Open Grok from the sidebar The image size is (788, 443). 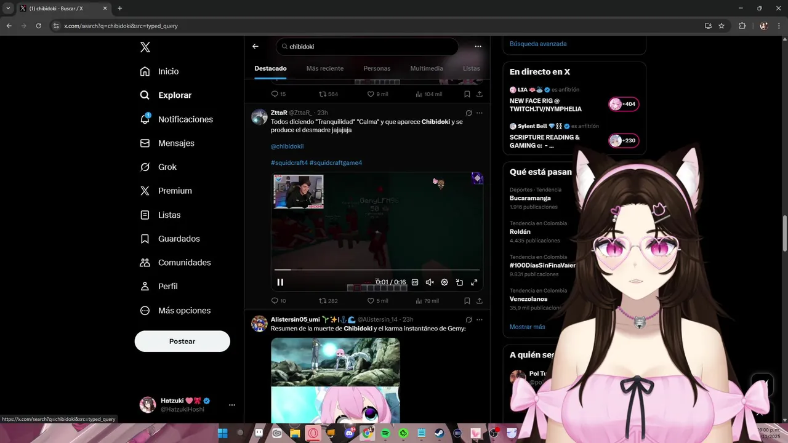[x=158, y=167]
